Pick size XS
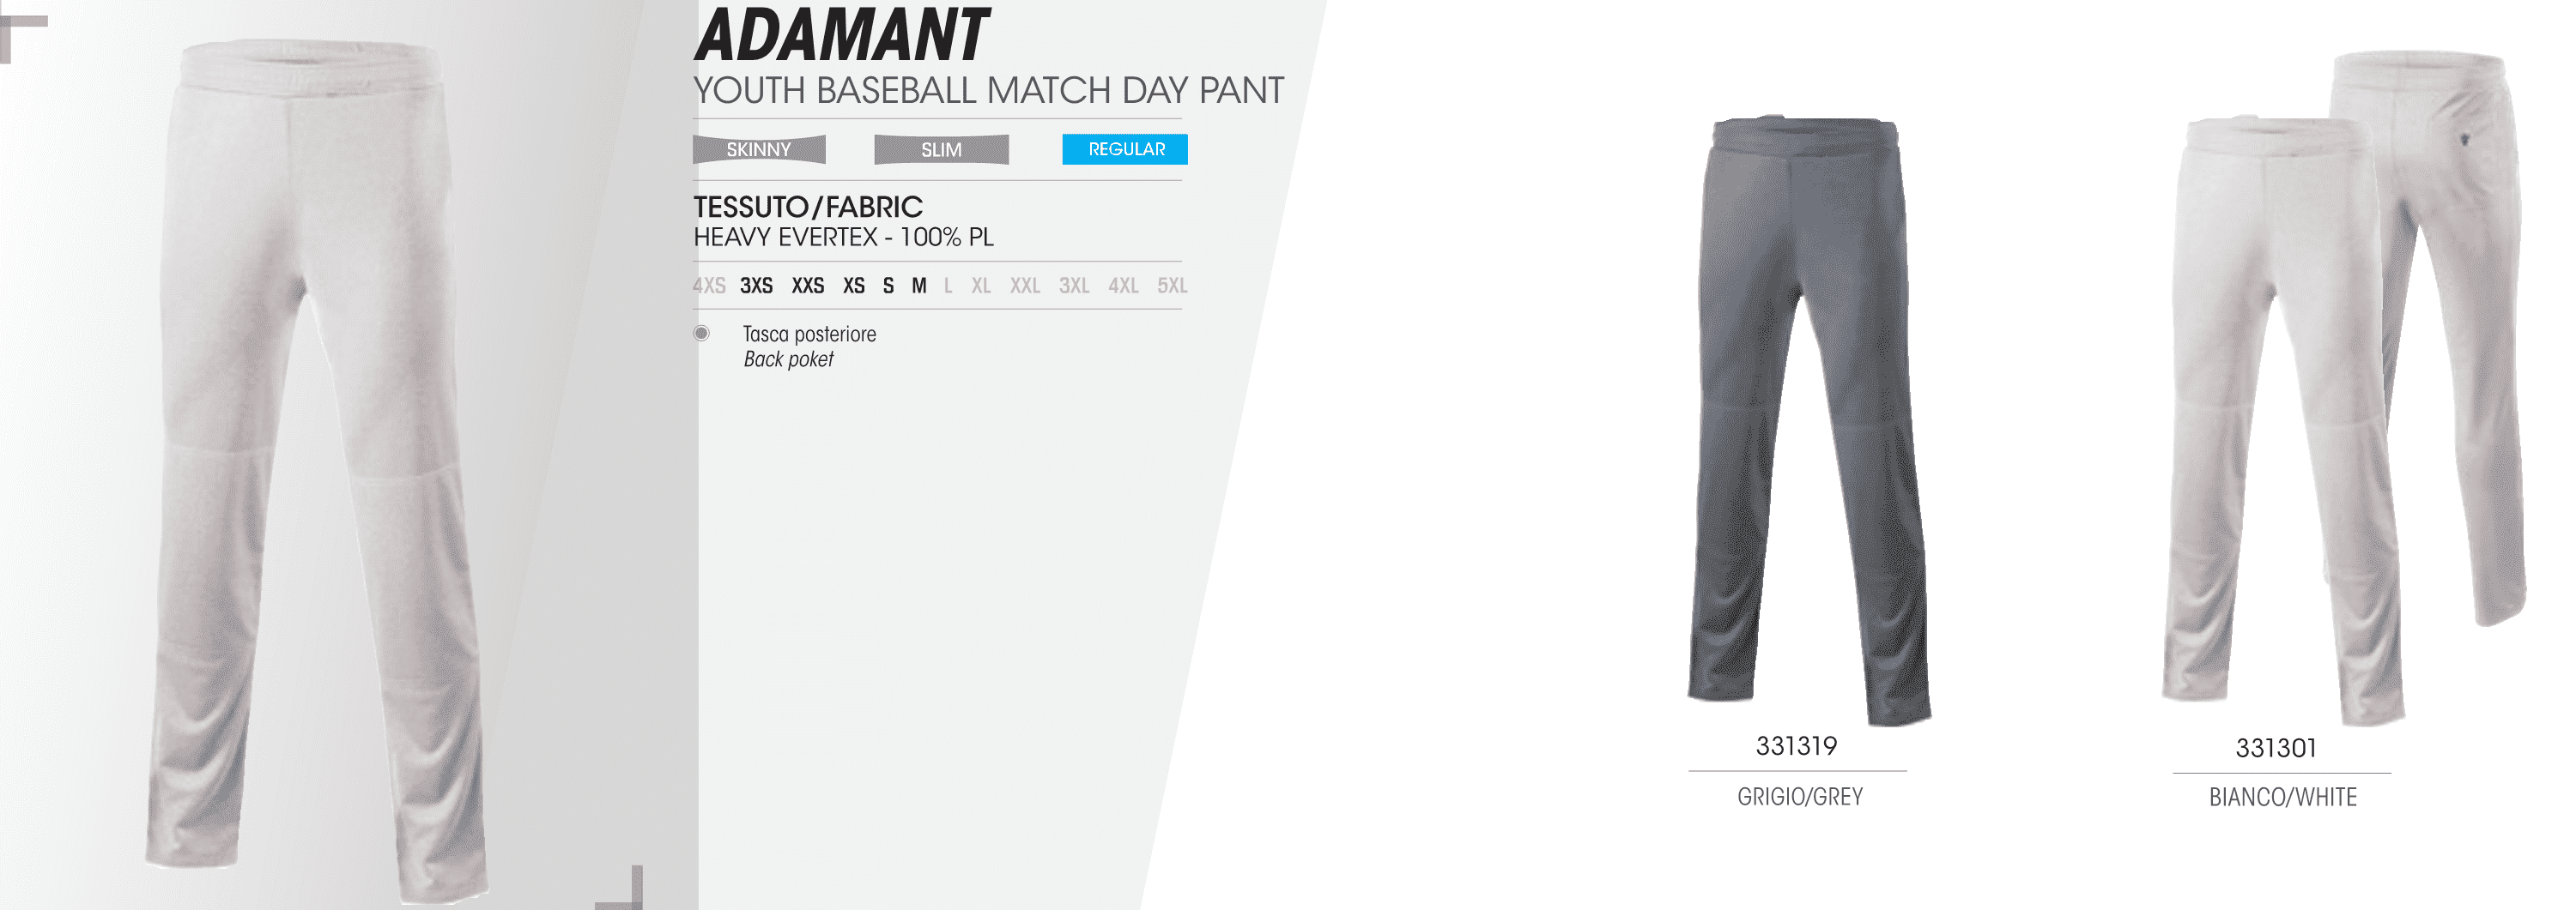Viewport: 2576px width, 910px height. coord(854,286)
